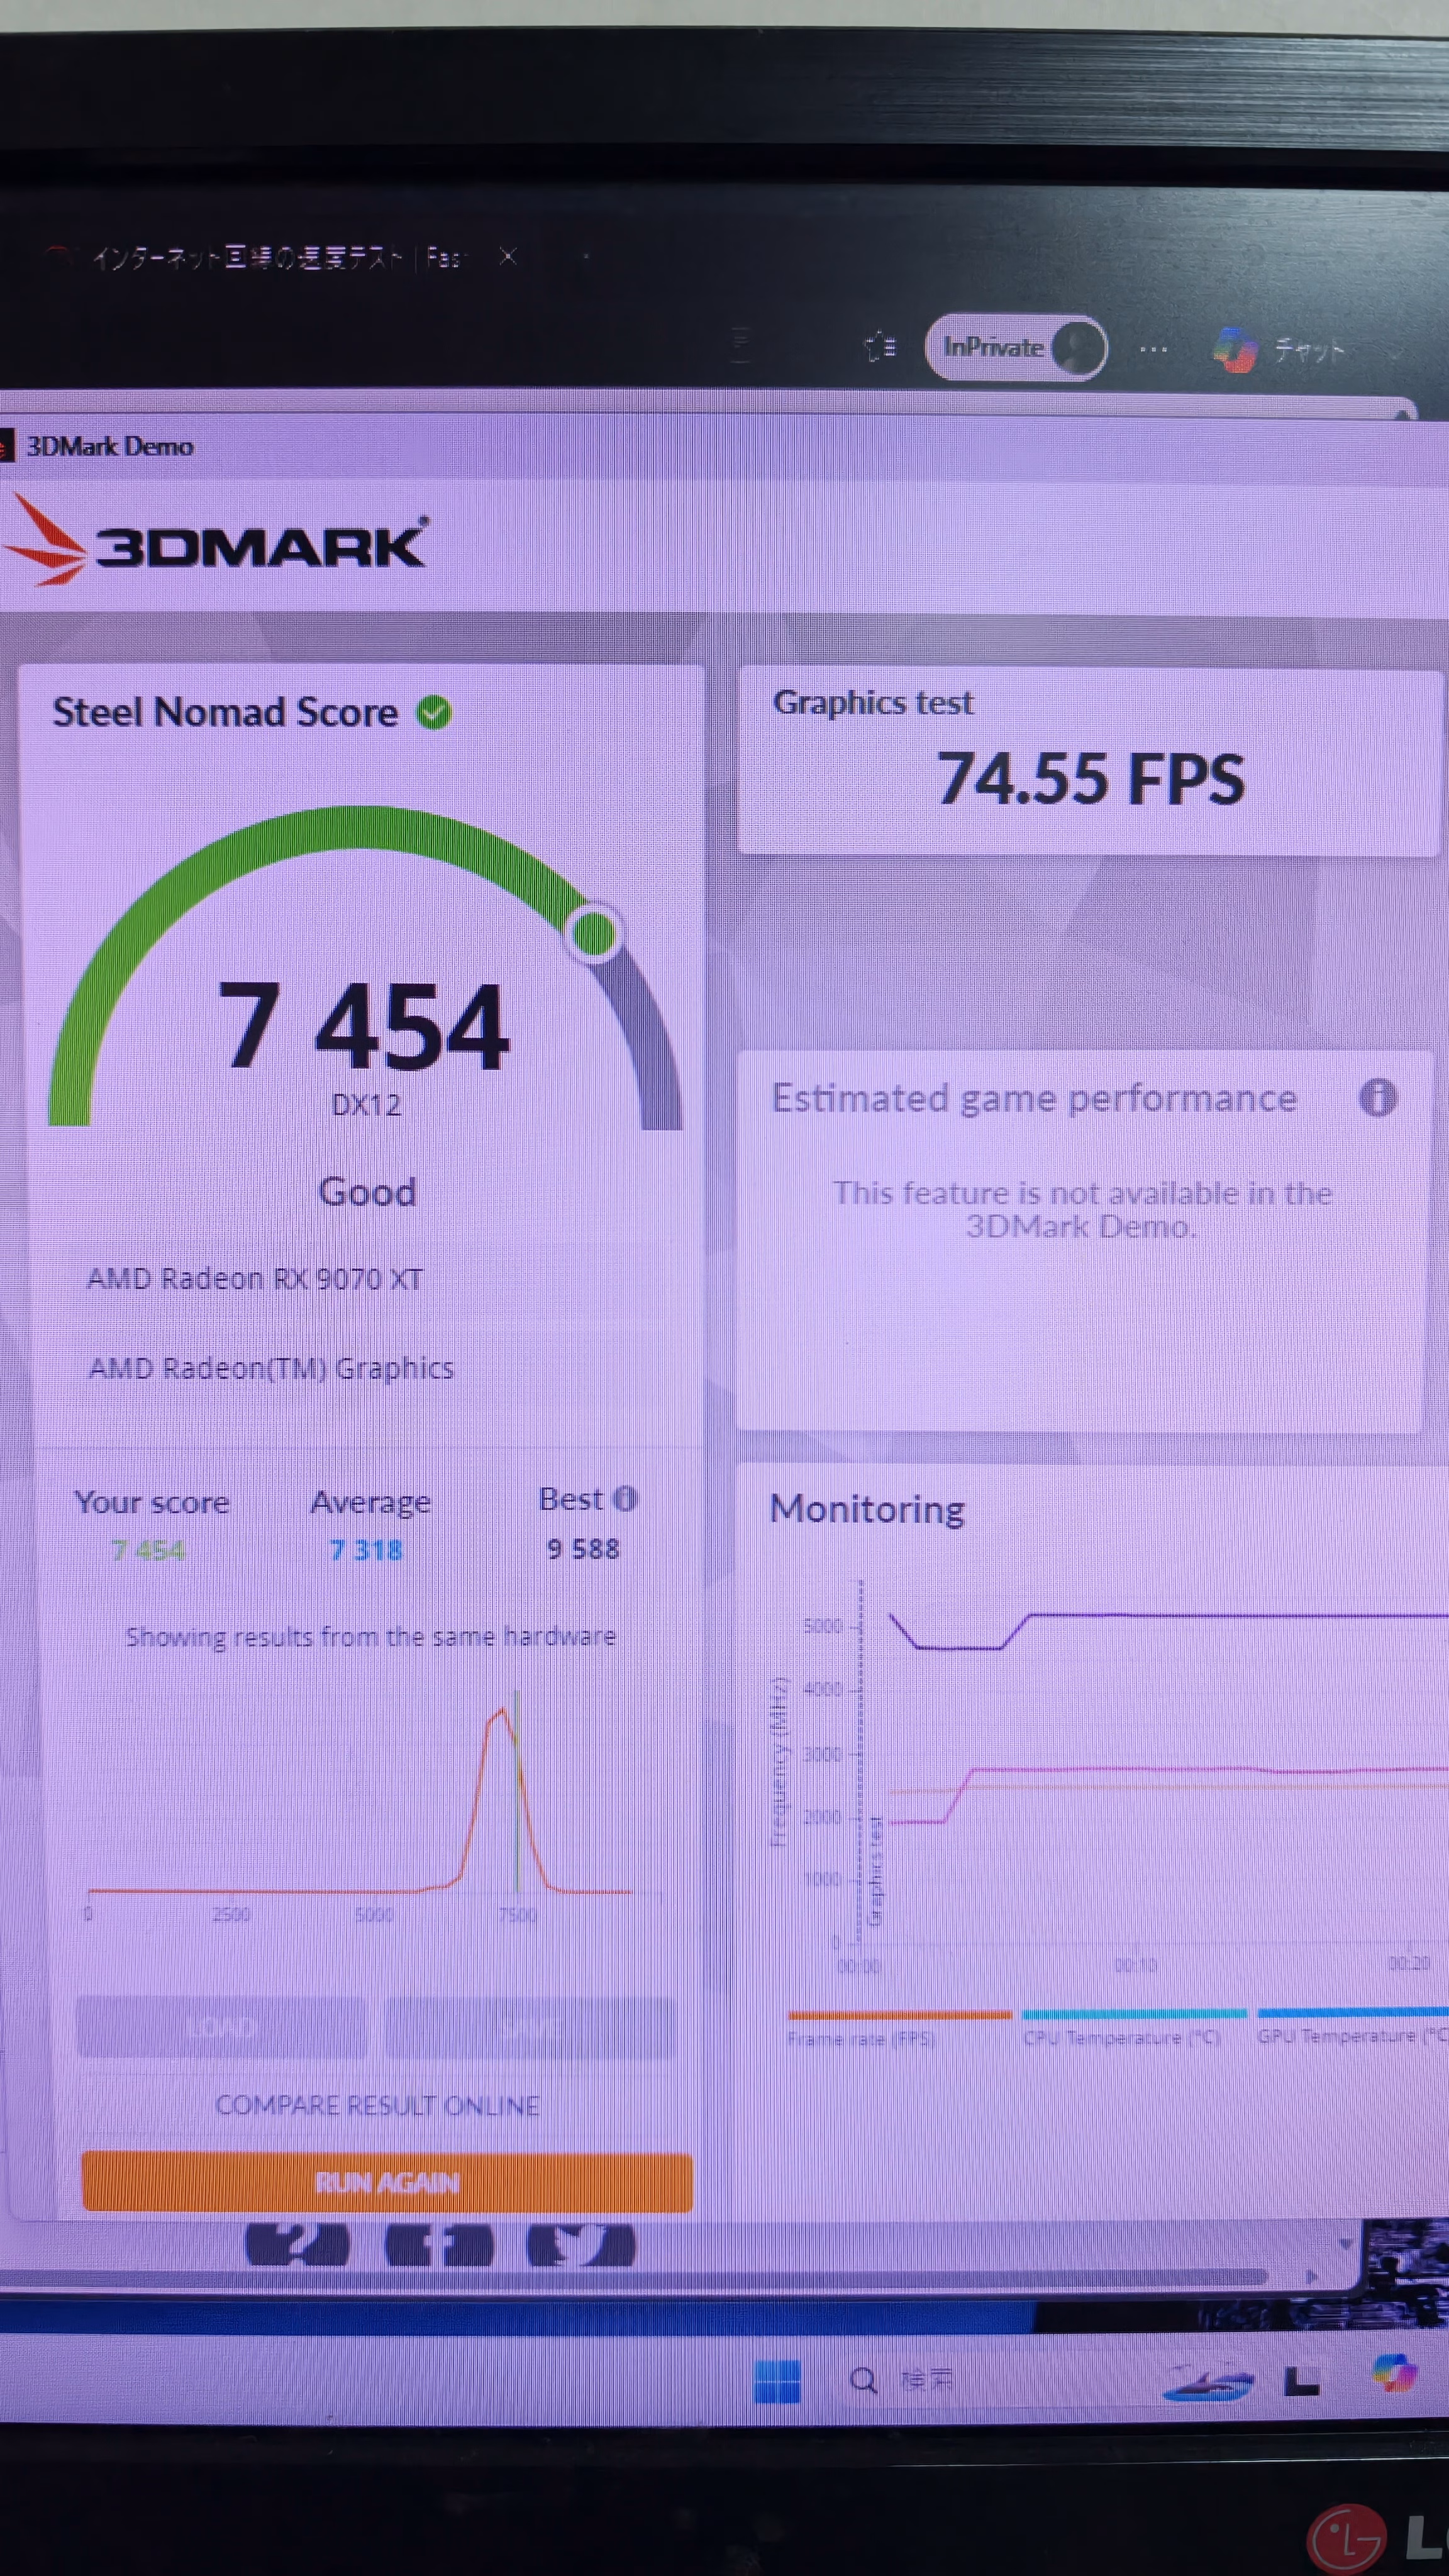Click the DX12 label under the score

pyautogui.click(x=366, y=1105)
